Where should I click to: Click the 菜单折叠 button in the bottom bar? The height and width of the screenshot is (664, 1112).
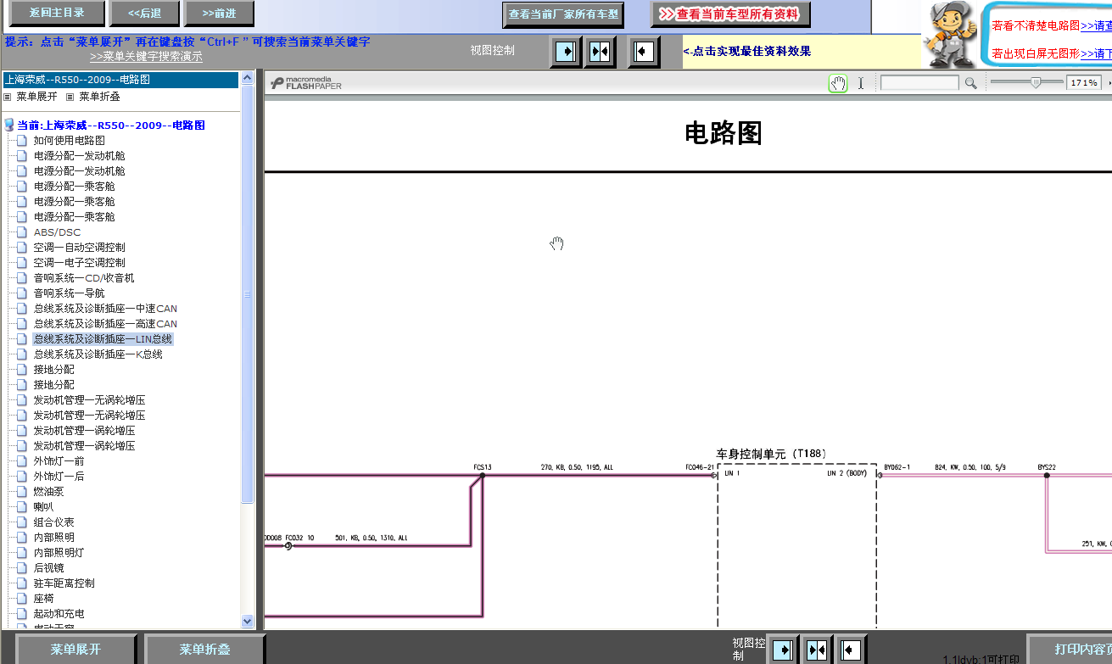(204, 650)
